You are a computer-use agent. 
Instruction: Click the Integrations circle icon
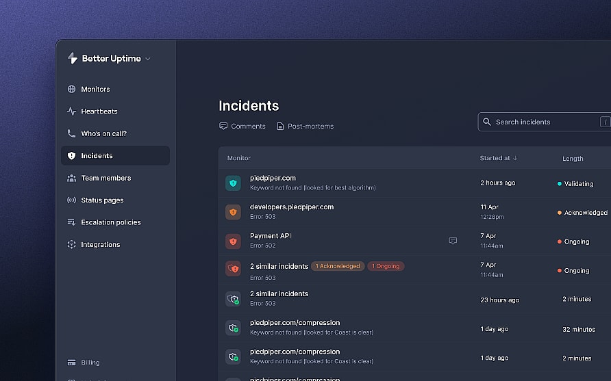[x=71, y=244]
